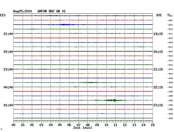This screenshot has height=132, width=174.
Task: Select the 22:00 local time label
Action: pyautogui.click(x=8, y=52)
